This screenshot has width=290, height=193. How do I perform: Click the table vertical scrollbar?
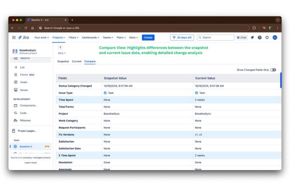pyautogui.click(x=281, y=81)
